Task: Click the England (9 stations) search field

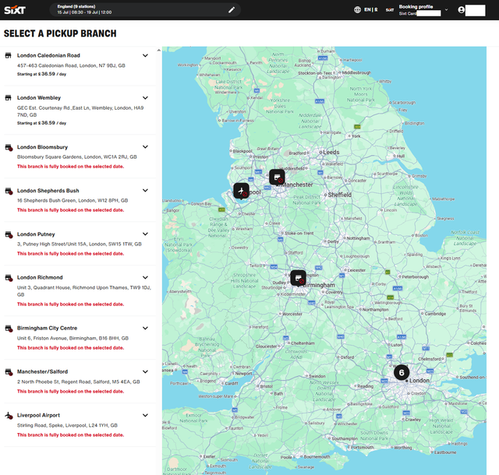Action: tap(145, 10)
